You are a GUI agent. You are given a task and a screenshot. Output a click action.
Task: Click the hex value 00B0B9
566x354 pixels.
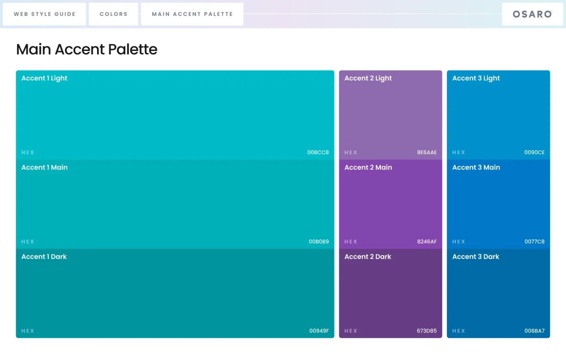(319, 242)
